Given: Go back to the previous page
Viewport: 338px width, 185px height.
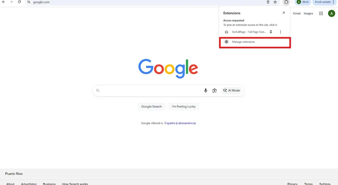Looking at the screenshot, I should coord(4,2).
